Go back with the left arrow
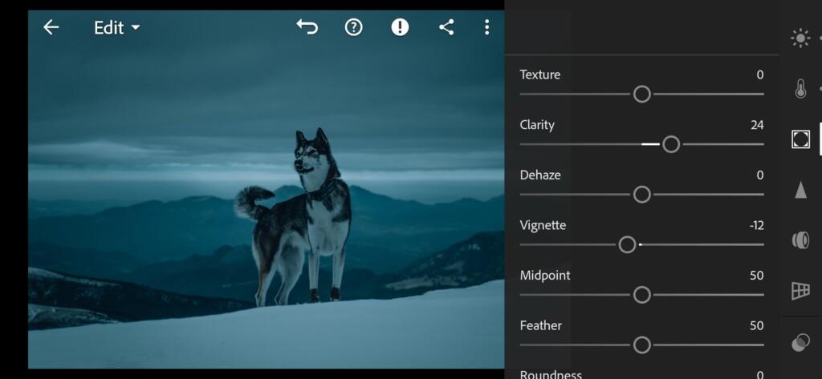The width and height of the screenshot is (822, 379). click(x=51, y=27)
